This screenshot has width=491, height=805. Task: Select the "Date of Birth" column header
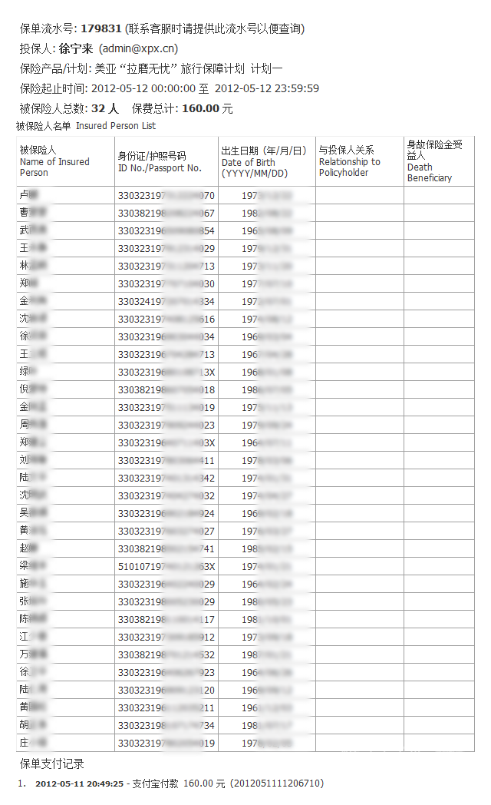click(263, 162)
